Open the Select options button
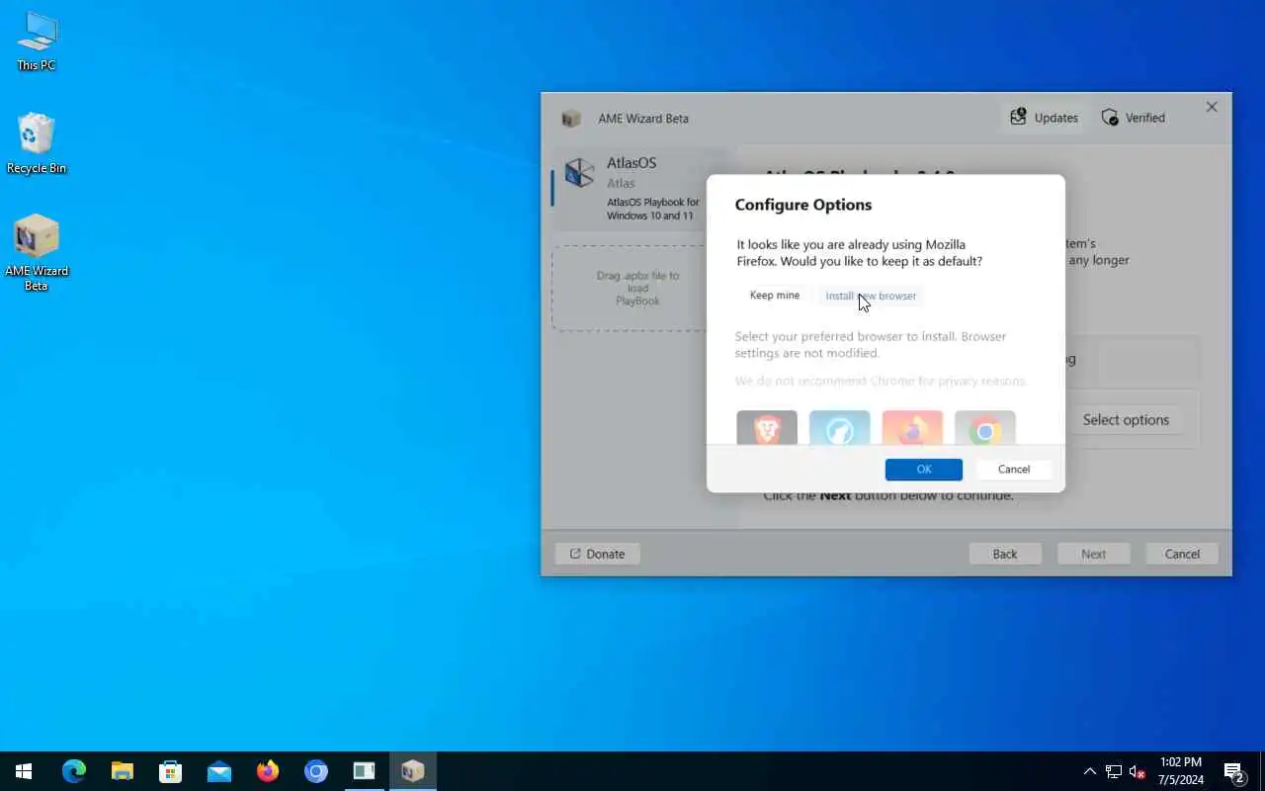1265x791 pixels. click(x=1126, y=420)
